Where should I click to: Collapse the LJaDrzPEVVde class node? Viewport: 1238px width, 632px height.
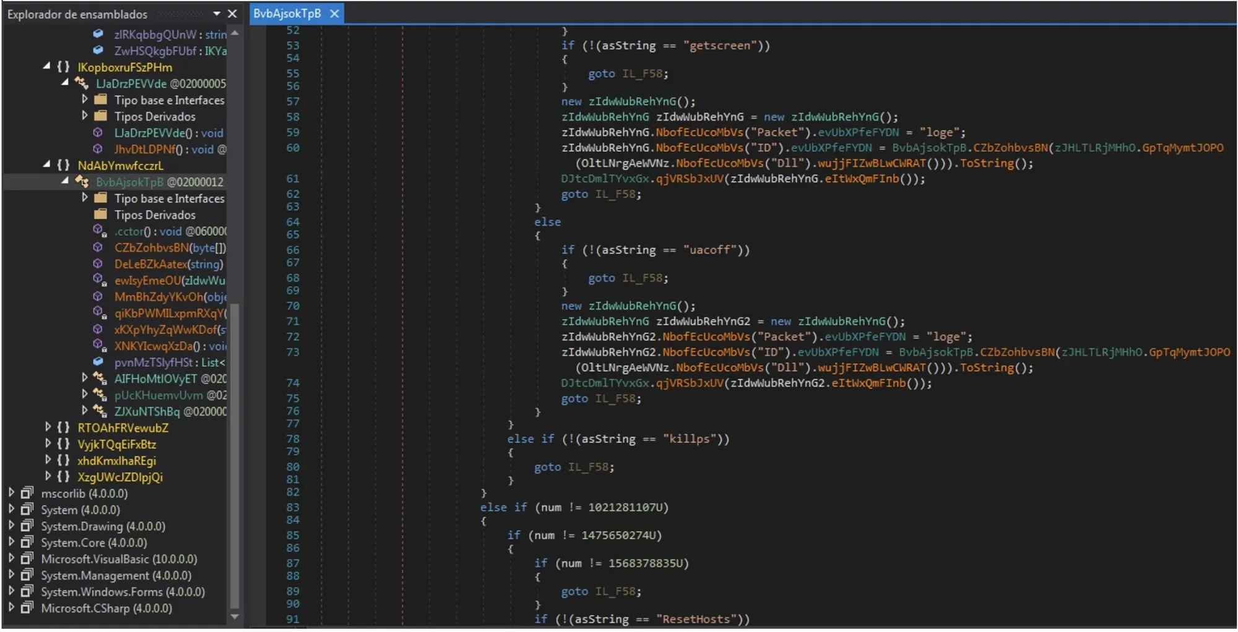[x=65, y=82]
